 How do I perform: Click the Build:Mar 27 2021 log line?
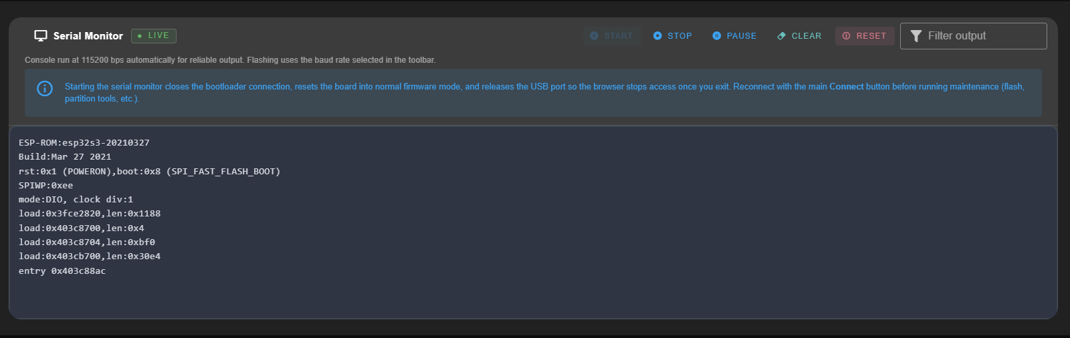pos(65,157)
